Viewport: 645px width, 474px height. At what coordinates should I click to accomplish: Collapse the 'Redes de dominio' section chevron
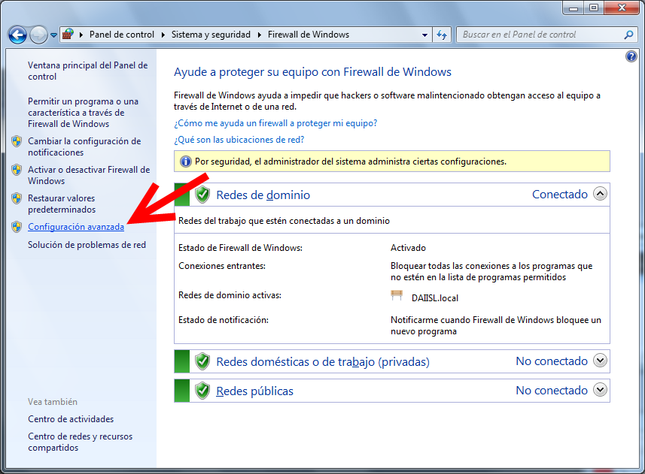tap(600, 194)
